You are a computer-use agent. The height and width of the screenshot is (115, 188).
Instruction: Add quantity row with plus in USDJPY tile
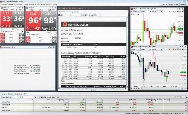[55, 32]
